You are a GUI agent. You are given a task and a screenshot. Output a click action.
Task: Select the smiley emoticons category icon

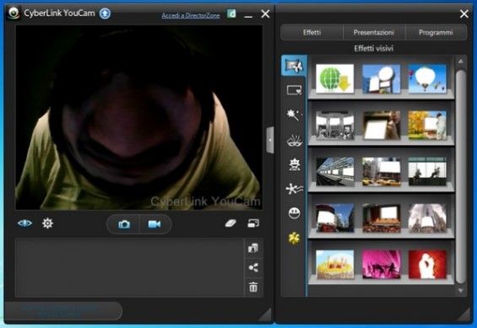(x=294, y=213)
